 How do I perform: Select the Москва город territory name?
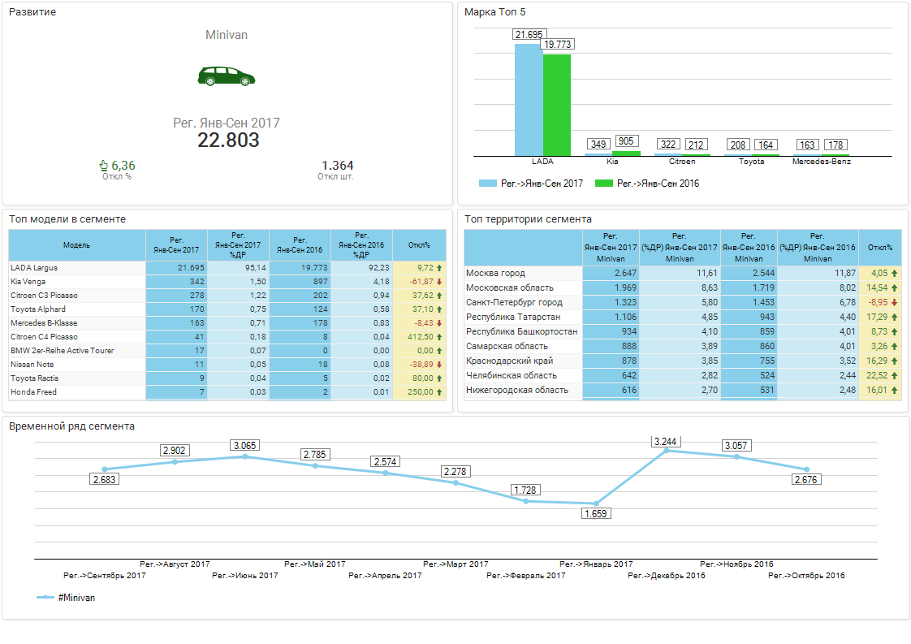495,273
